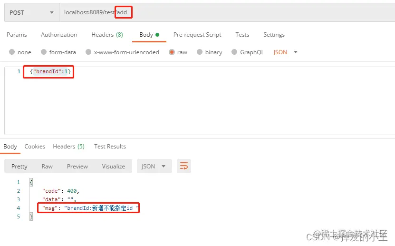Switch response view to Preview
The width and height of the screenshot is (395, 246).
click(77, 167)
